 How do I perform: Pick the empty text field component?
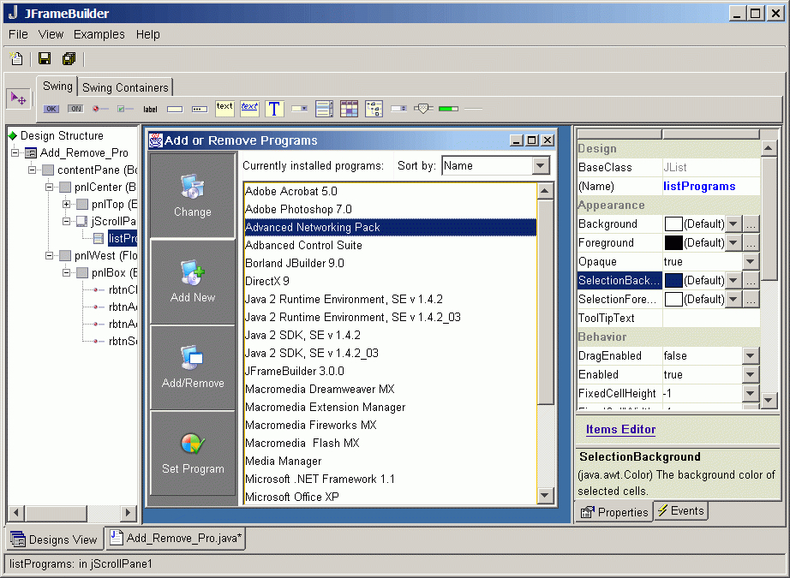click(175, 110)
